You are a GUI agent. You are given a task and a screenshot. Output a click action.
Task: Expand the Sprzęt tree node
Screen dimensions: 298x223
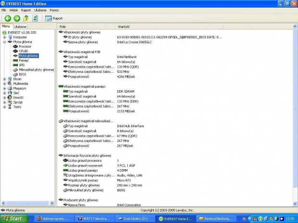coord(4,102)
